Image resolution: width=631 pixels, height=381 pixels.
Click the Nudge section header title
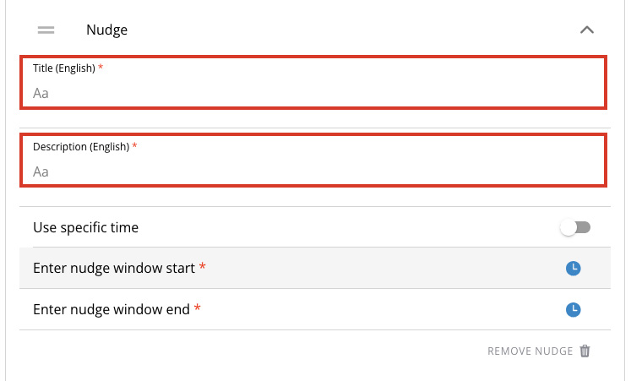coord(106,30)
